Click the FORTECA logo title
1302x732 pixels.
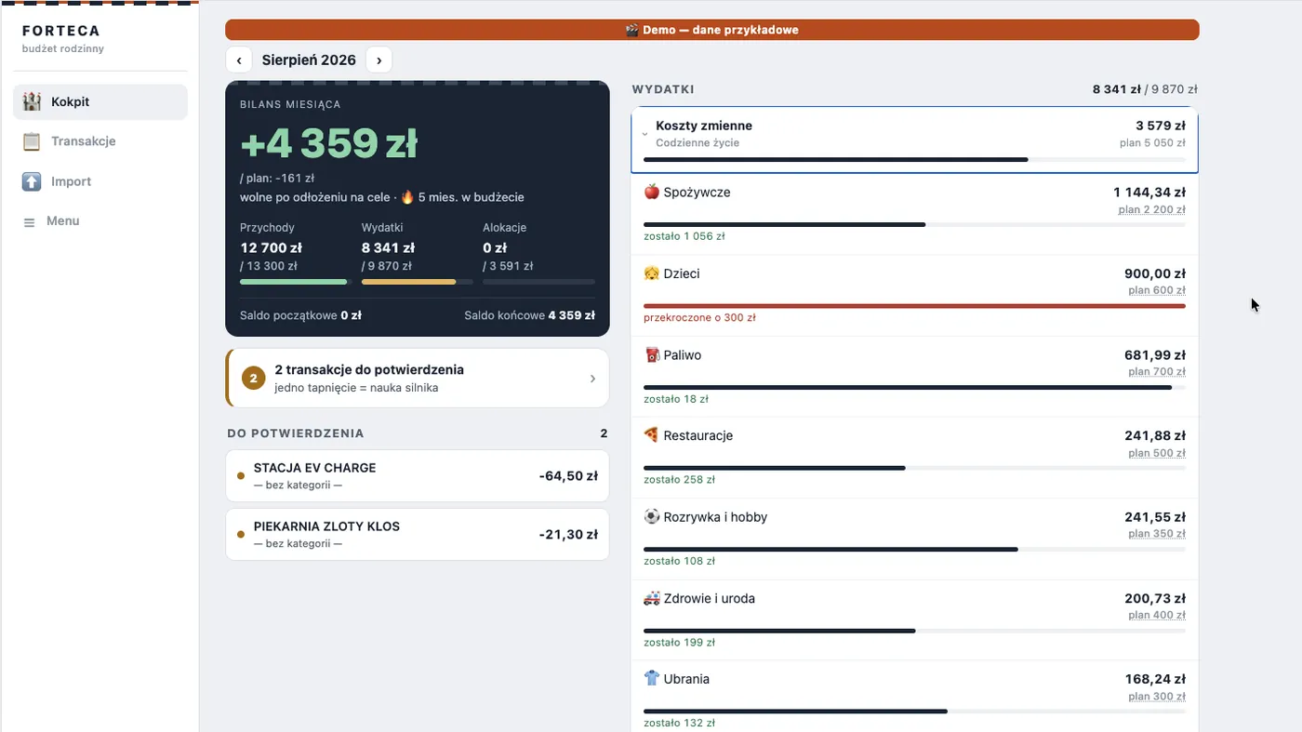click(x=61, y=31)
